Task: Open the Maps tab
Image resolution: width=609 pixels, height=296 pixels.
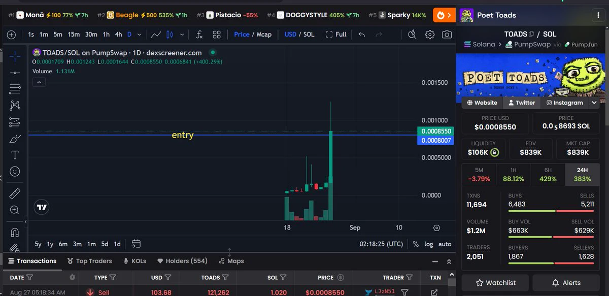Action: click(231, 261)
